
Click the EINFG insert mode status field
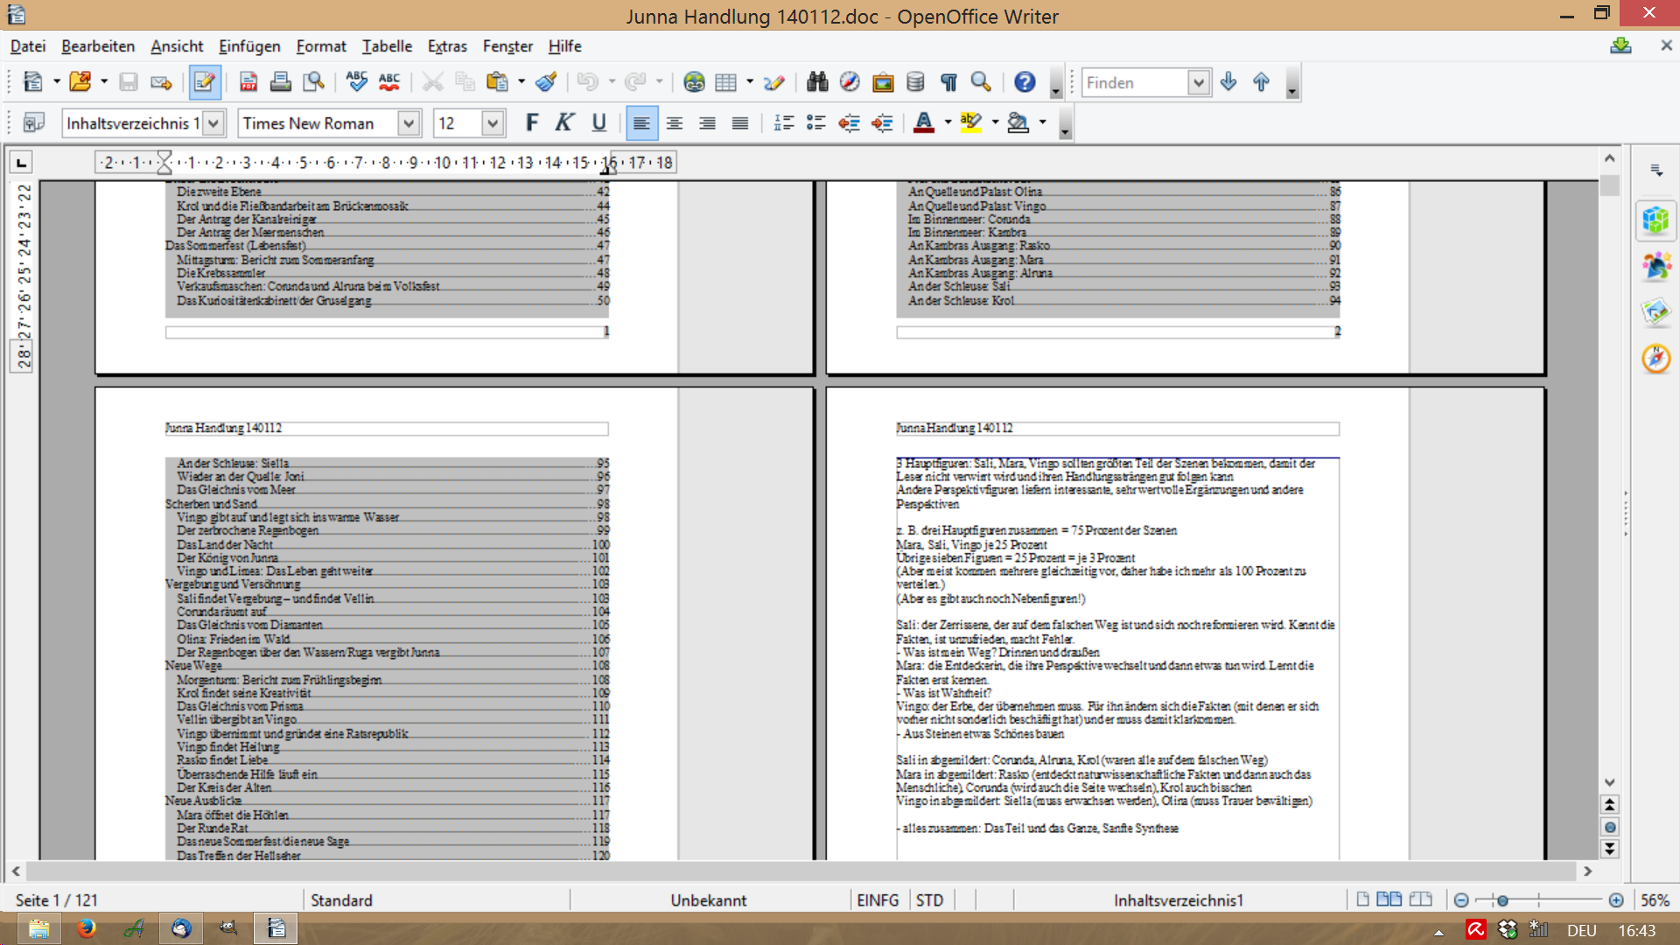[x=878, y=900]
